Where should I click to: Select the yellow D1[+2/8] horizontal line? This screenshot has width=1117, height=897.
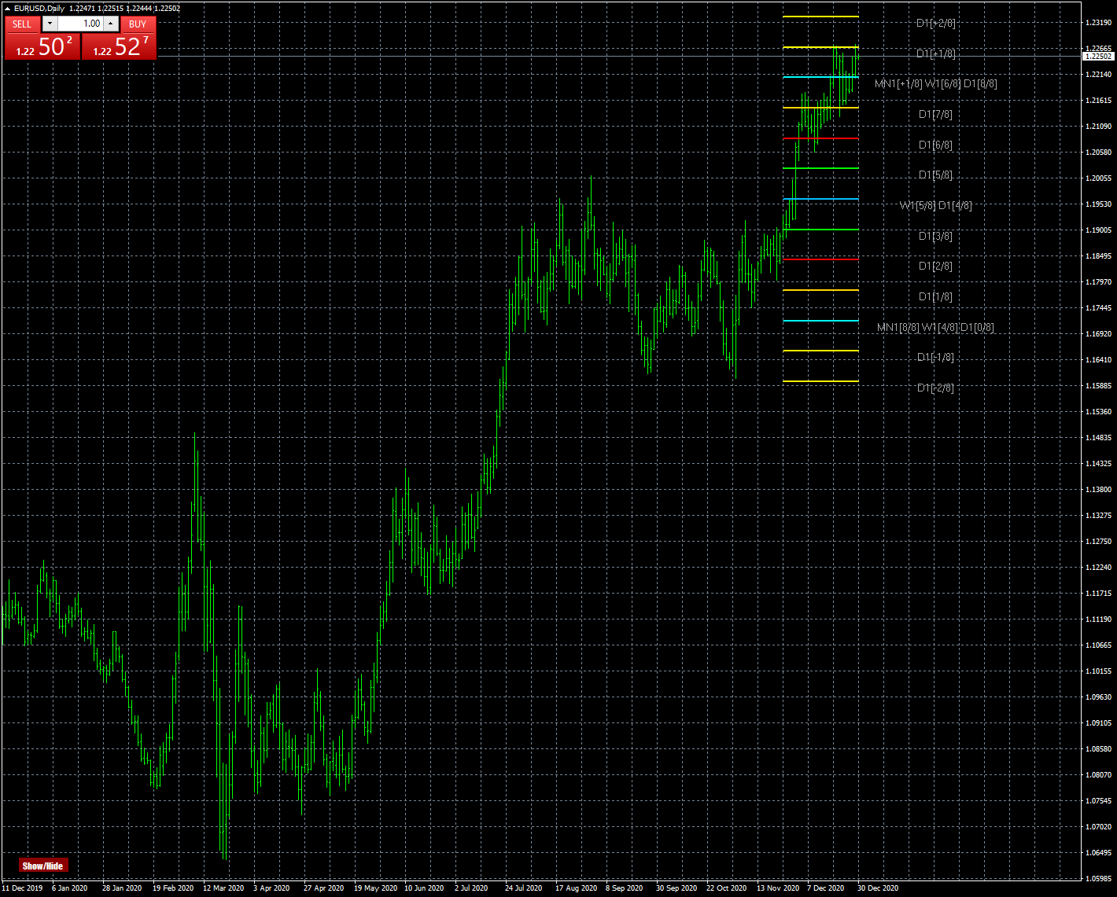pos(820,17)
